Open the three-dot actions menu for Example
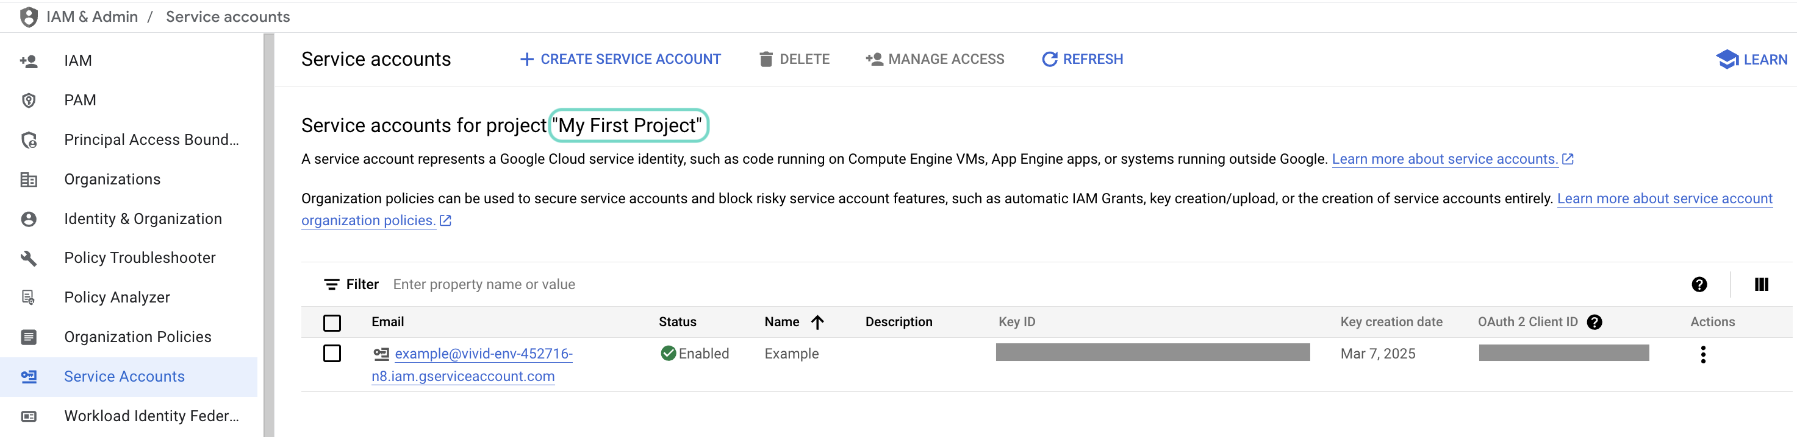This screenshot has height=437, width=1797. pos(1703,354)
